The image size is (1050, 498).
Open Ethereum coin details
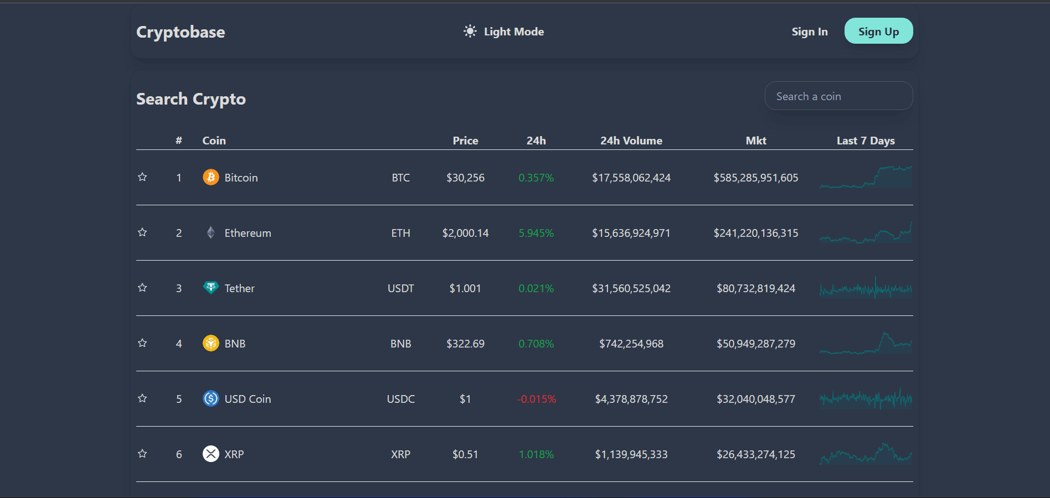(x=248, y=233)
